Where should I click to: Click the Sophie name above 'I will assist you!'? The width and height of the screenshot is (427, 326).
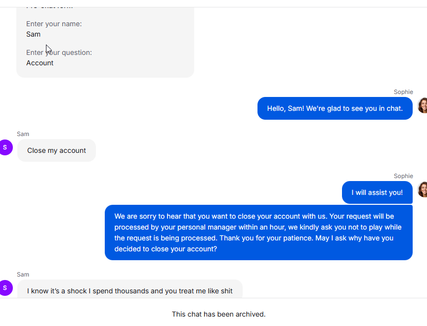[x=403, y=176]
